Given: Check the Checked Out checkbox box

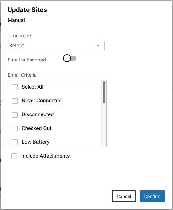Looking at the screenshot, I should click(15, 129).
